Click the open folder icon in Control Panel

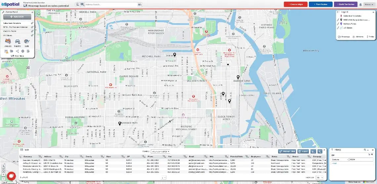(x=12, y=51)
